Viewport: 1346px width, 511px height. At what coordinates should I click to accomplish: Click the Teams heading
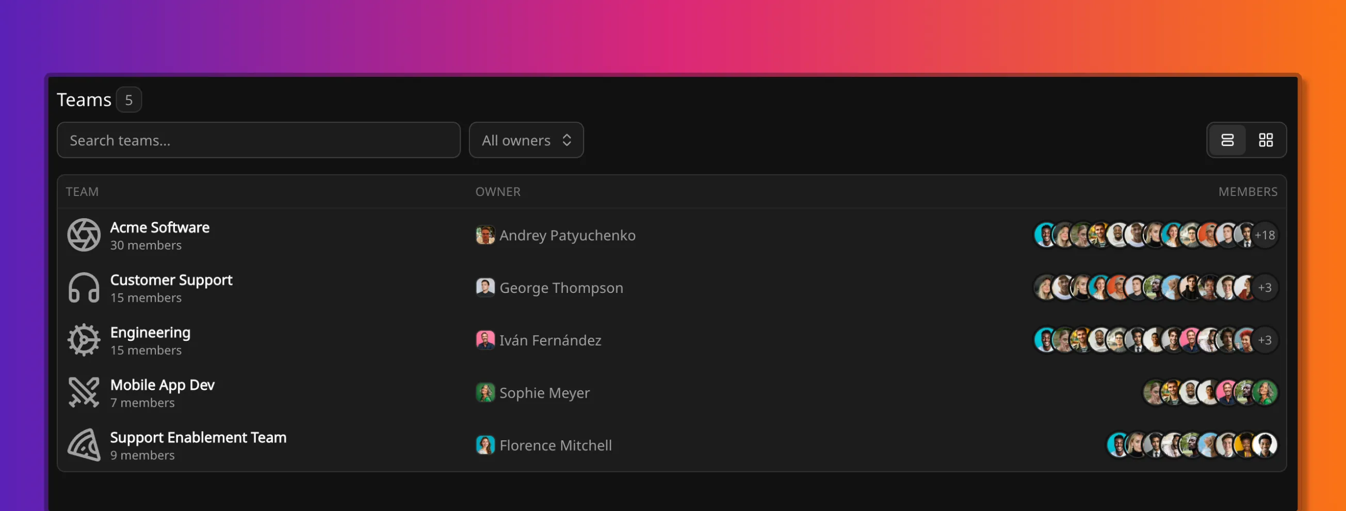click(84, 100)
